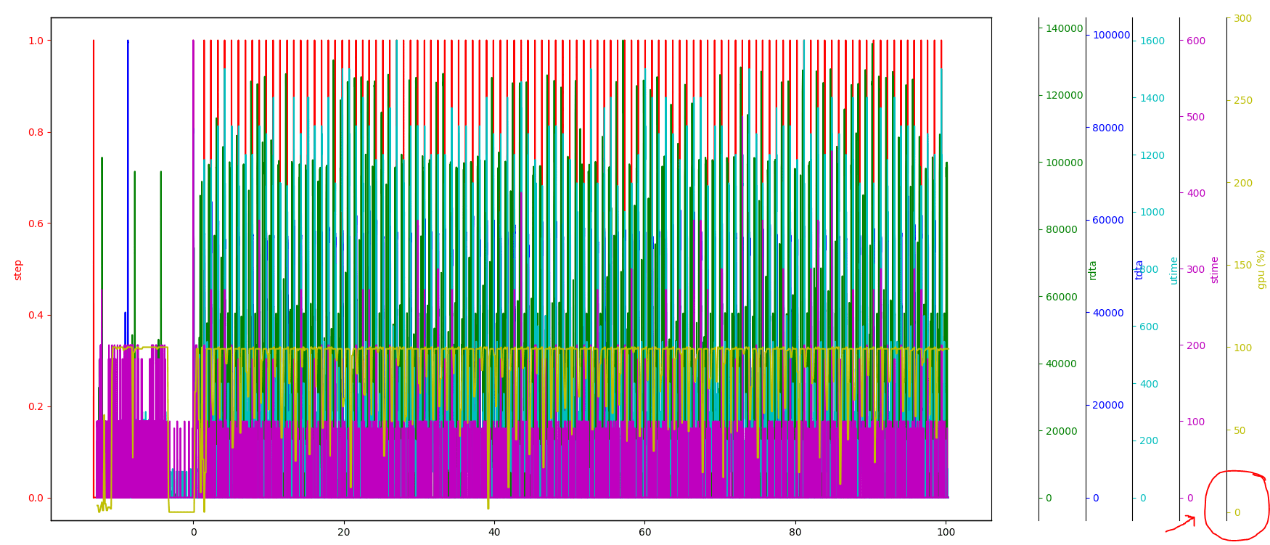Click the blue "tdta" axis label
1270x545 pixels.
pos(1139,269)
